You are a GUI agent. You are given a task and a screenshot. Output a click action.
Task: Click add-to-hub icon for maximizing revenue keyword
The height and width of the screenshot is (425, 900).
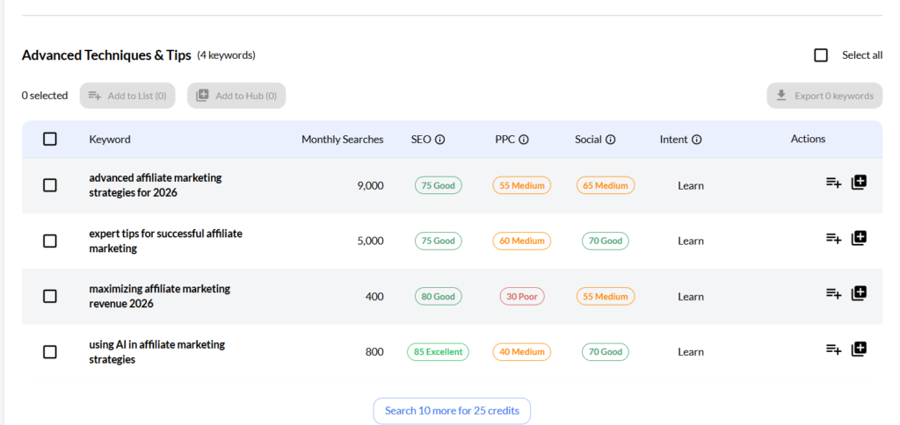[859, 293]
